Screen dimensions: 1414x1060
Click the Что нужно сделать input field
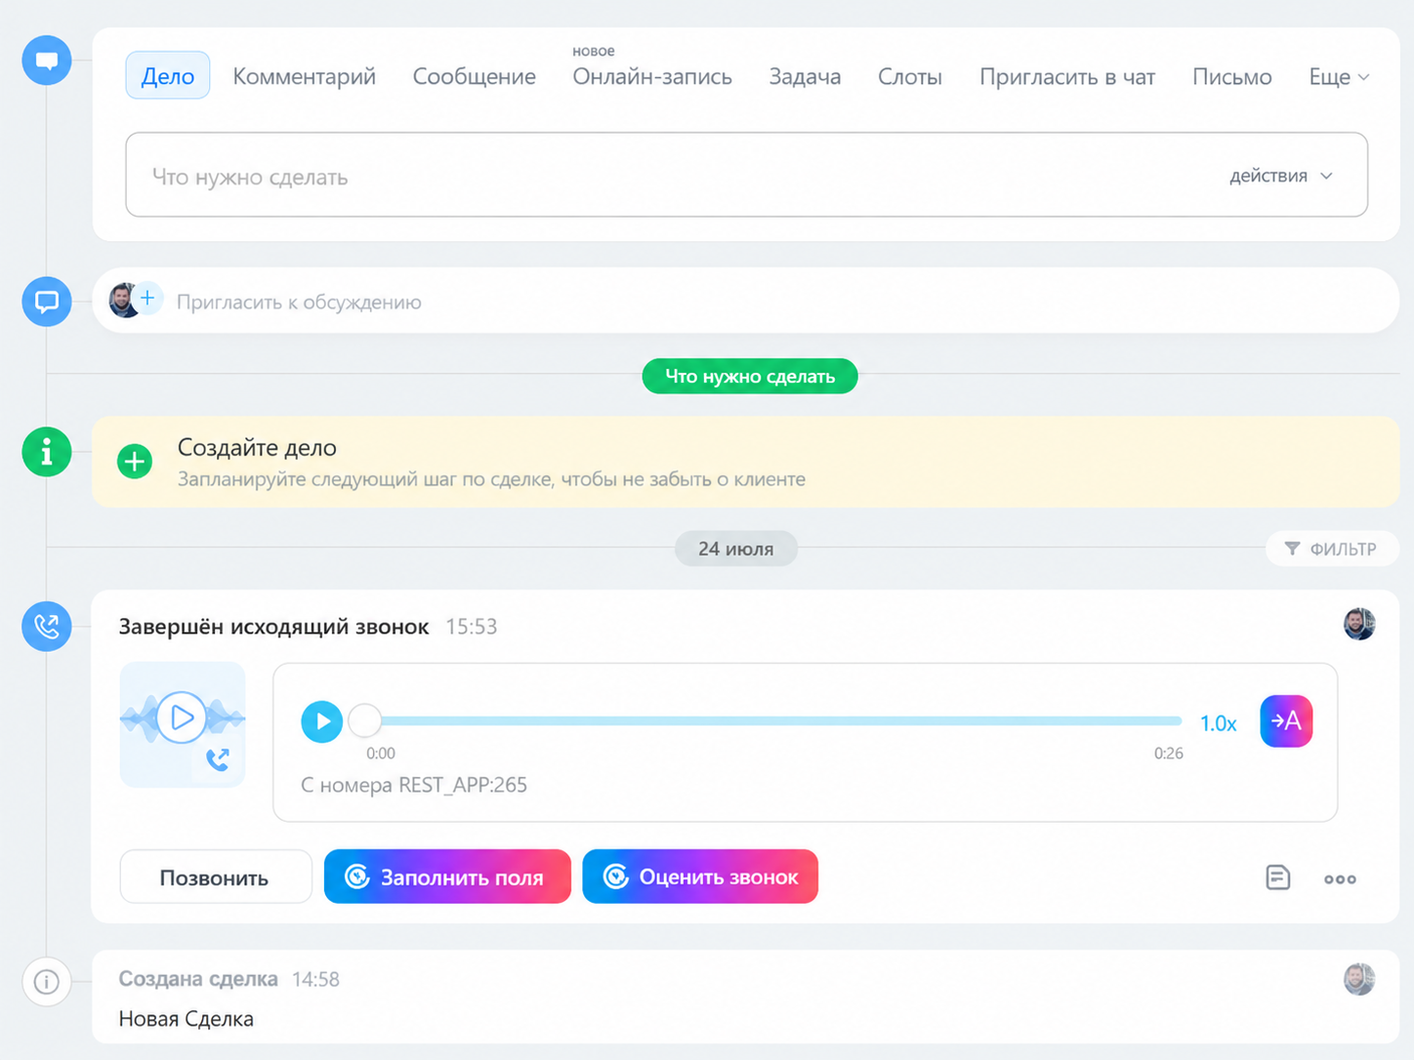click(746, 175)
